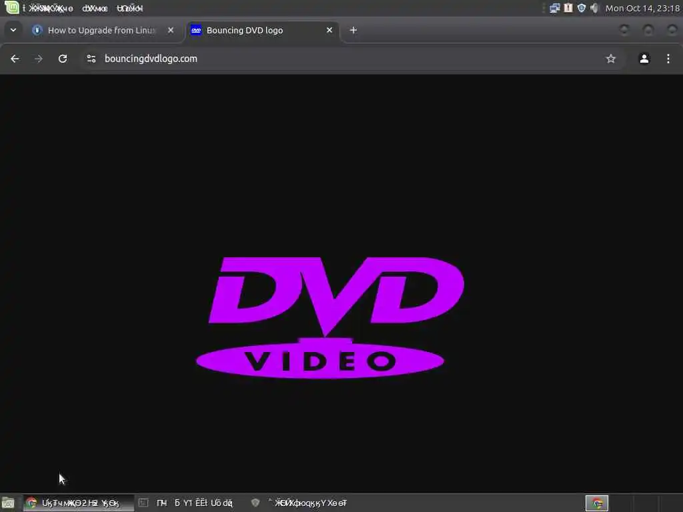Expand the Chrome tab search dropdown
This screenshot has width=683, height=512.
(13, 30)
